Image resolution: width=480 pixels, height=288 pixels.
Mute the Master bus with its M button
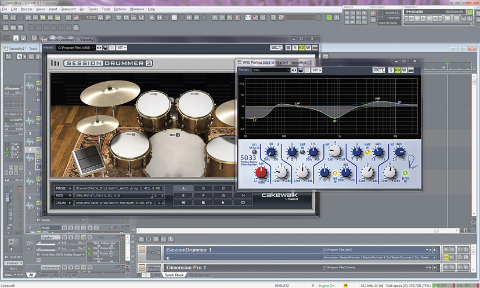pos(64,237)
